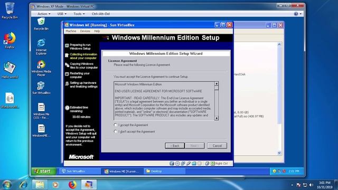
Task: Expand the arrow next to Virtual PC help
Action: coord(301,14)
